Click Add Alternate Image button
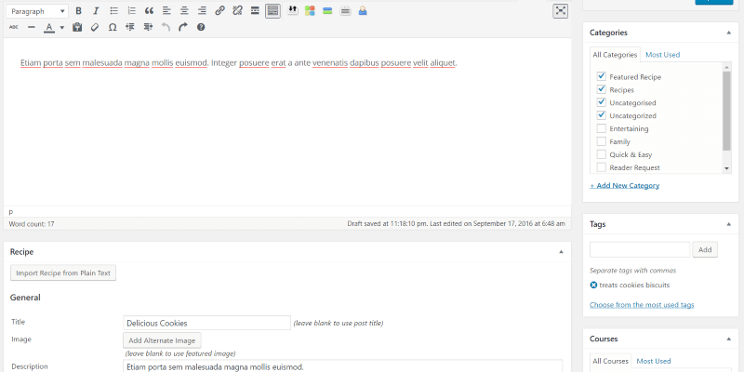The image size is (744, 372). pyautogui.click(x=162, y=340)
